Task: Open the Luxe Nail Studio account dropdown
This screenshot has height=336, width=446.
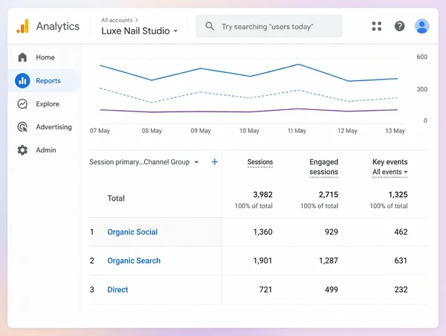Action: point(140,30)
